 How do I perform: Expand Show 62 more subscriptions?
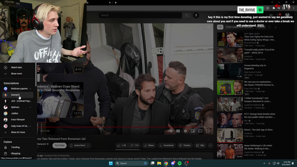pos(18,132)
